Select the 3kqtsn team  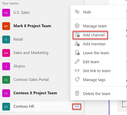tap(19, 66)
